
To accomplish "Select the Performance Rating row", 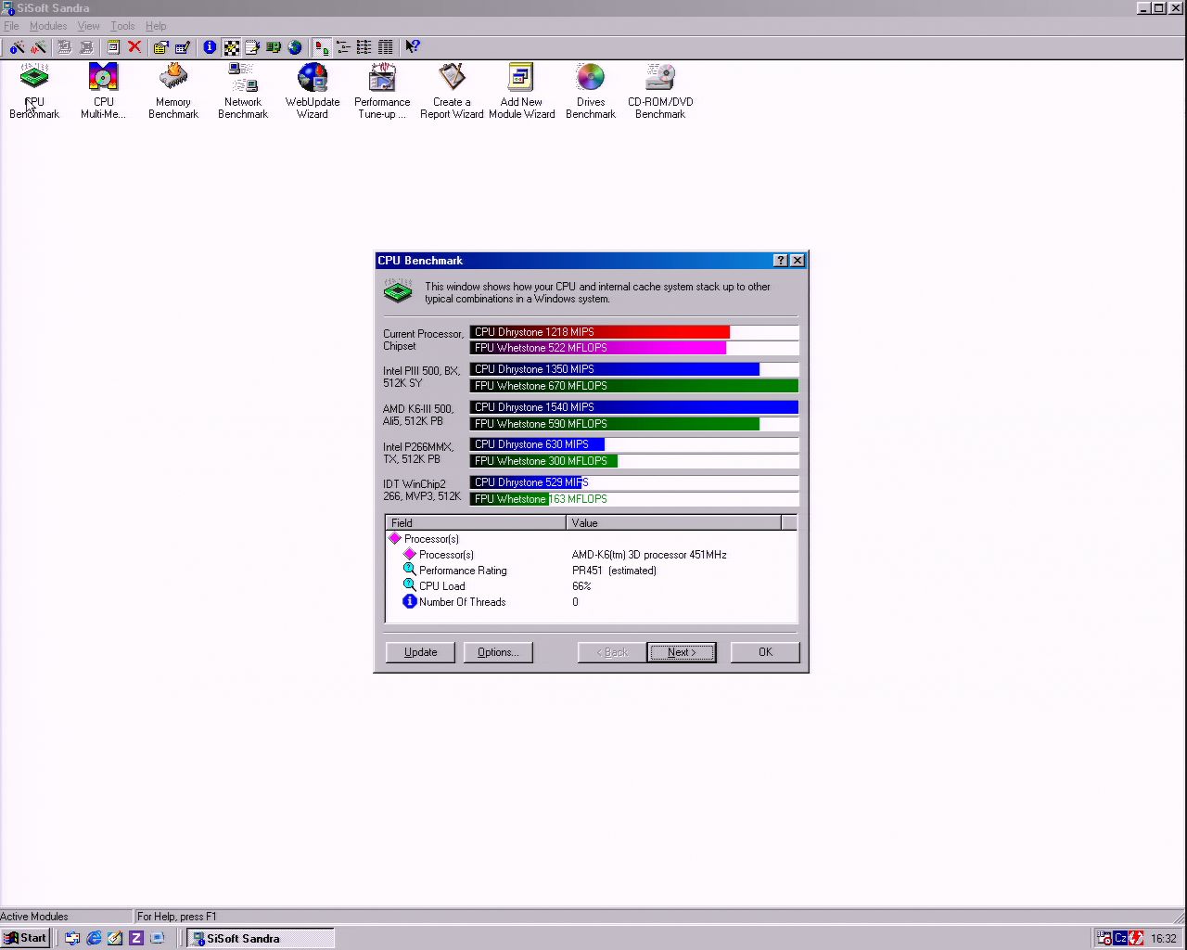I will coord(591,571).
